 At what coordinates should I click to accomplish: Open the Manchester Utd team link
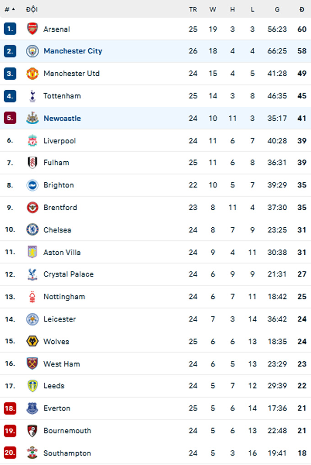[71, 73]
